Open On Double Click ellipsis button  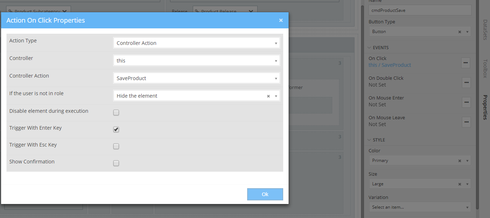[x=466, y=82]
